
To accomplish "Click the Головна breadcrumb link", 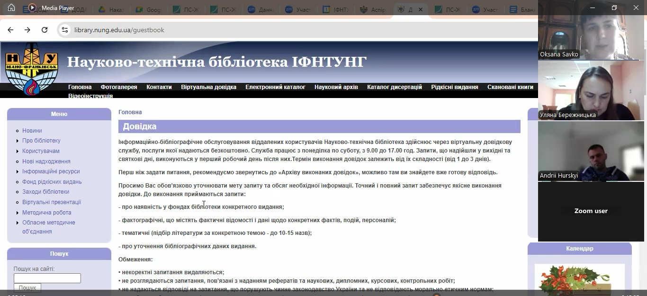I will (x=130, y=112).
